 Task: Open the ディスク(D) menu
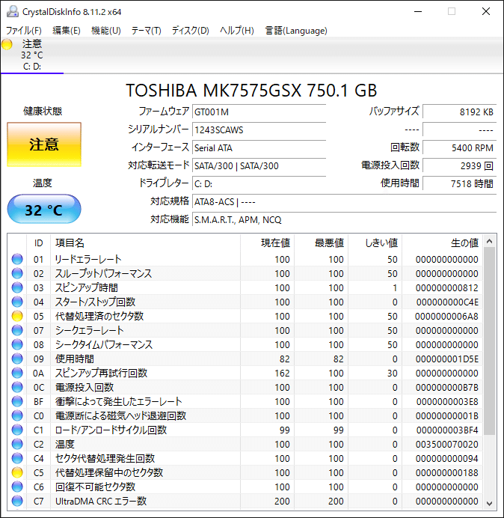191,31
